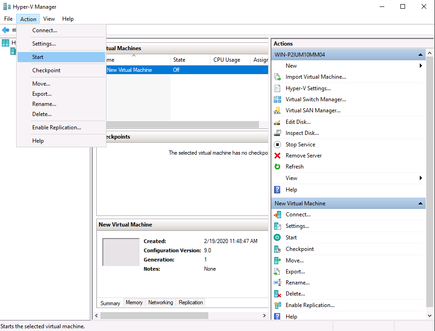Click the Virtual SAN Manager icon
Screen dimensions: 435x331
click(x=277, y=110)
